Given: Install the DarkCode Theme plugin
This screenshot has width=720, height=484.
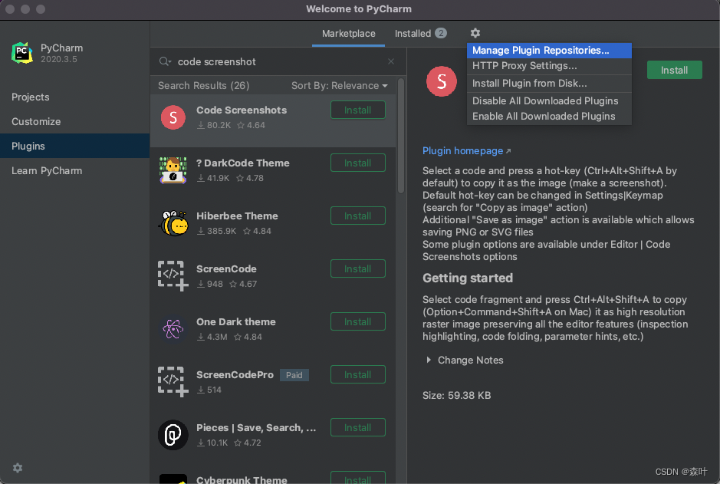Looking at the screenshot, I should pos(358,163).
